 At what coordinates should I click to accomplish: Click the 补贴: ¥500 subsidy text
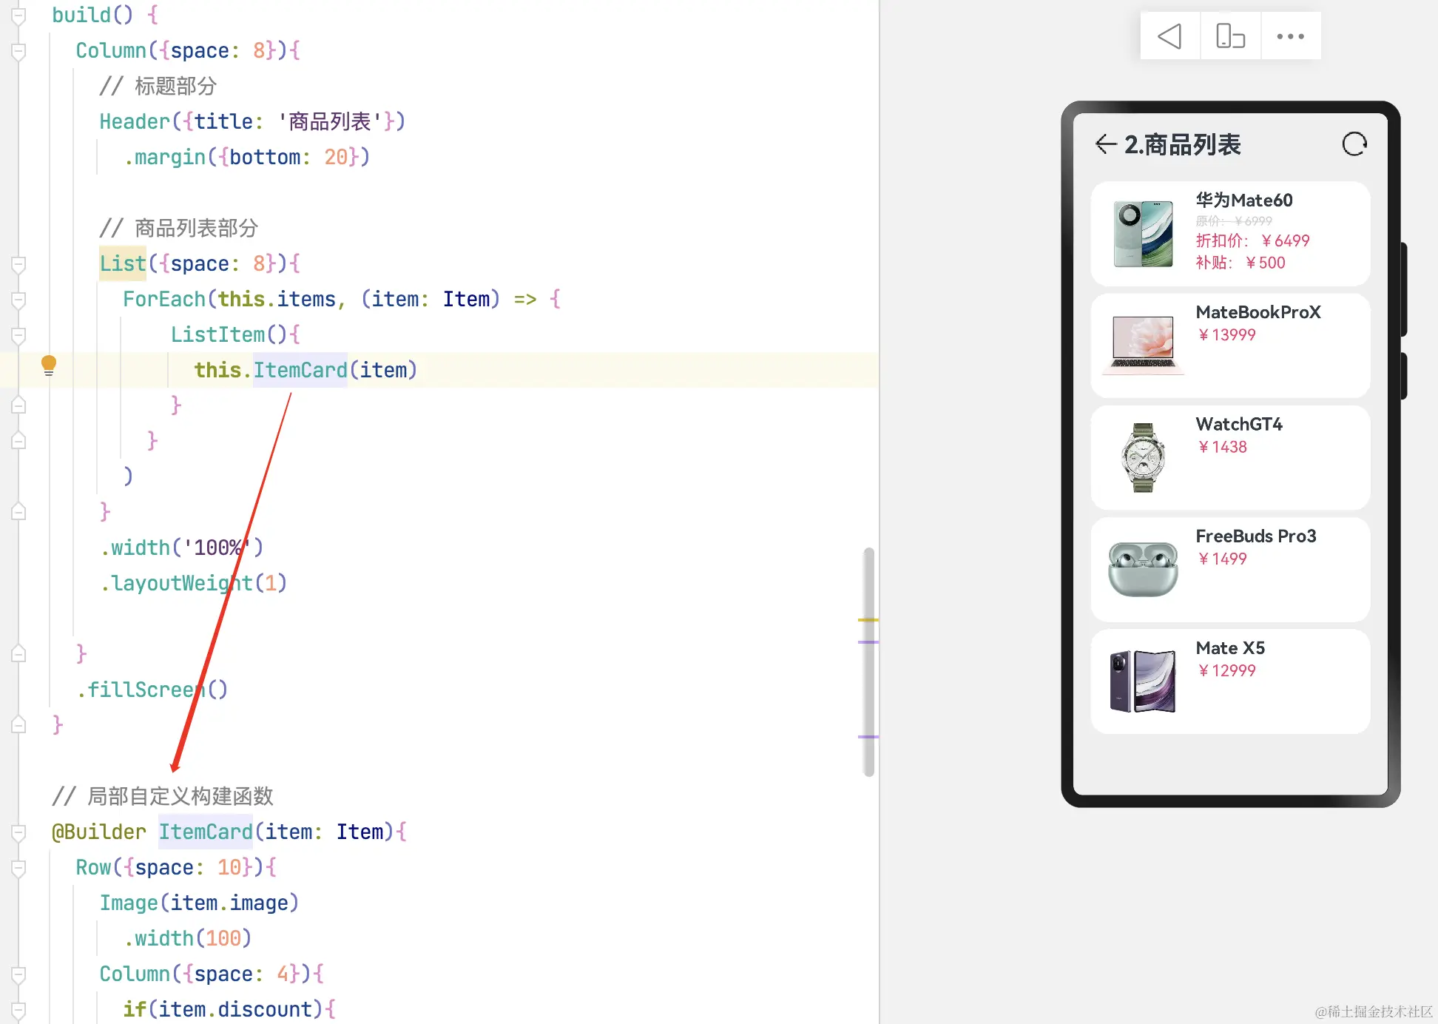pos(1240,263)
